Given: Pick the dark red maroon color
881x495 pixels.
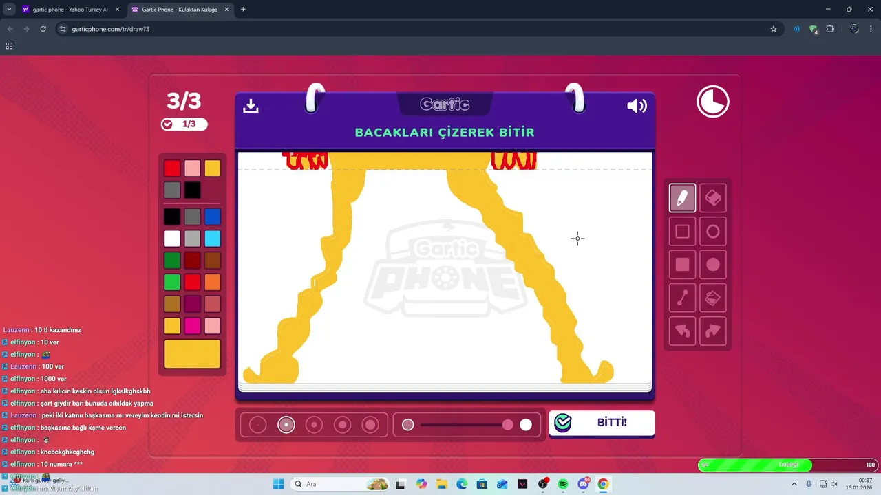Looking at the screenshot, I should point(192,261).
